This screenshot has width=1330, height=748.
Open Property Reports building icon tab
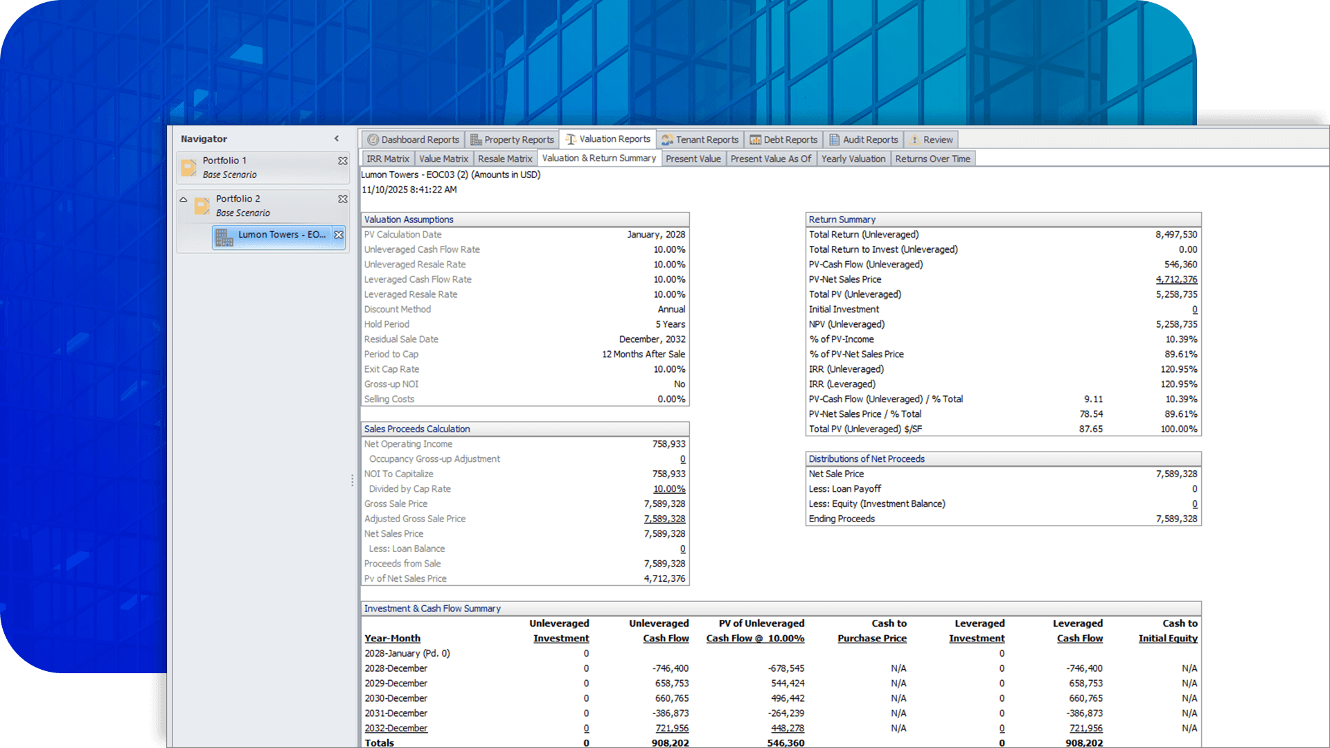476,140
